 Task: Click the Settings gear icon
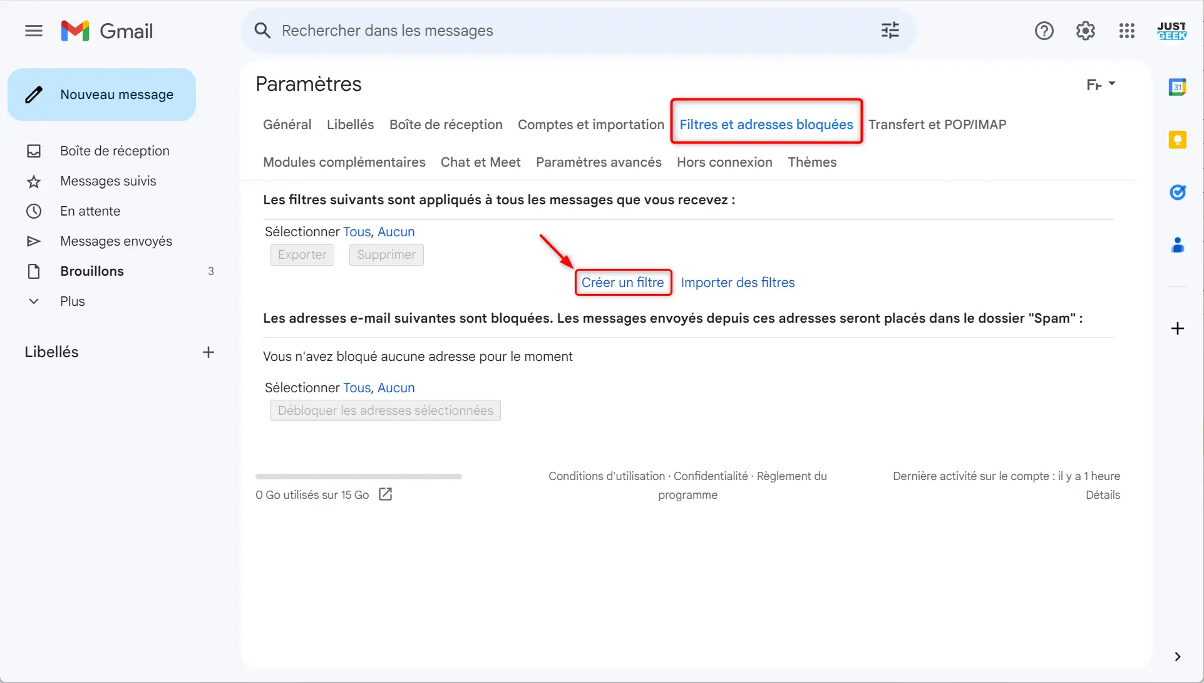1085,31
